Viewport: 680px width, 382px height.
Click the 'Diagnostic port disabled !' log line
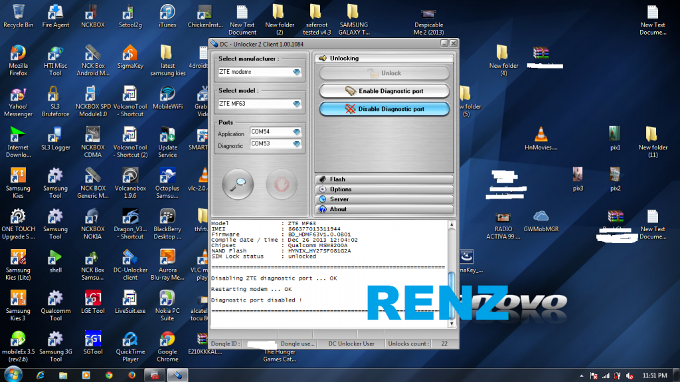256,300
